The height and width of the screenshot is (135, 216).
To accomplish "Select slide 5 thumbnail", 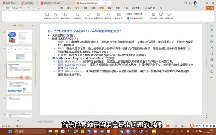I will (x=19, y=54).
